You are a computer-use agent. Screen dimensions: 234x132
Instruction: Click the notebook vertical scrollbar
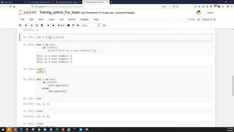coord(233,86)
